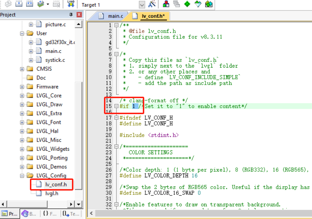The width and height of the screenshot is (312, 219).
Task: Switch to the Functions (F...) bottom tab
Action: point(50,214)
